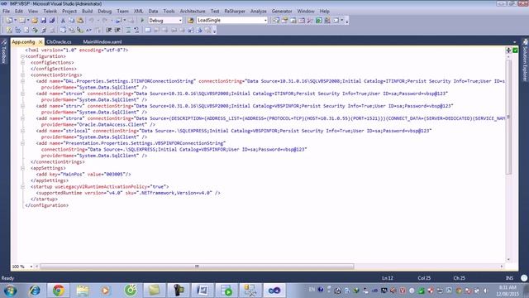Collapse the configSections node

point(22,63)
